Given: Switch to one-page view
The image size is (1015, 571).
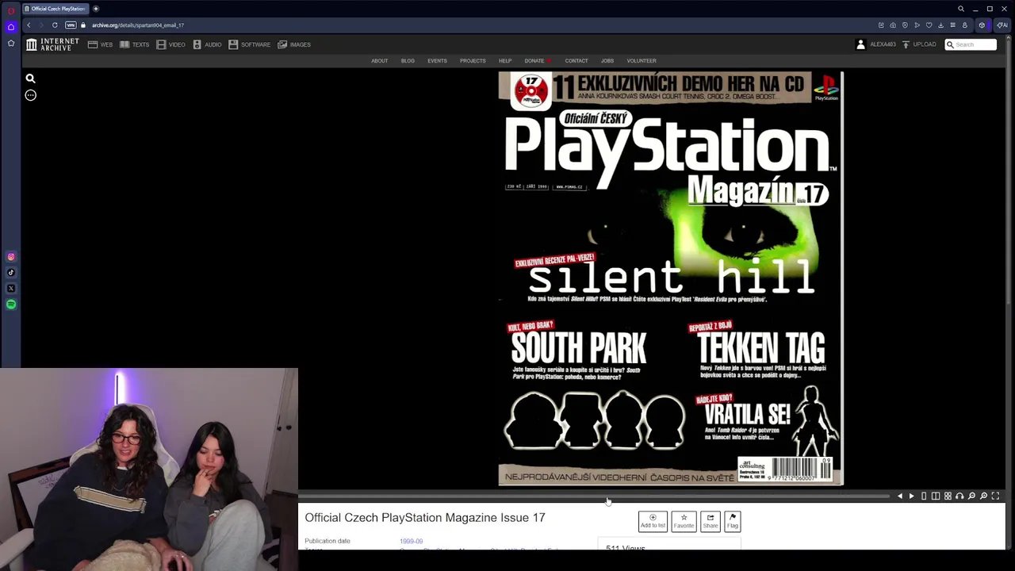Looking at the screenshot, I should (924, 496).
